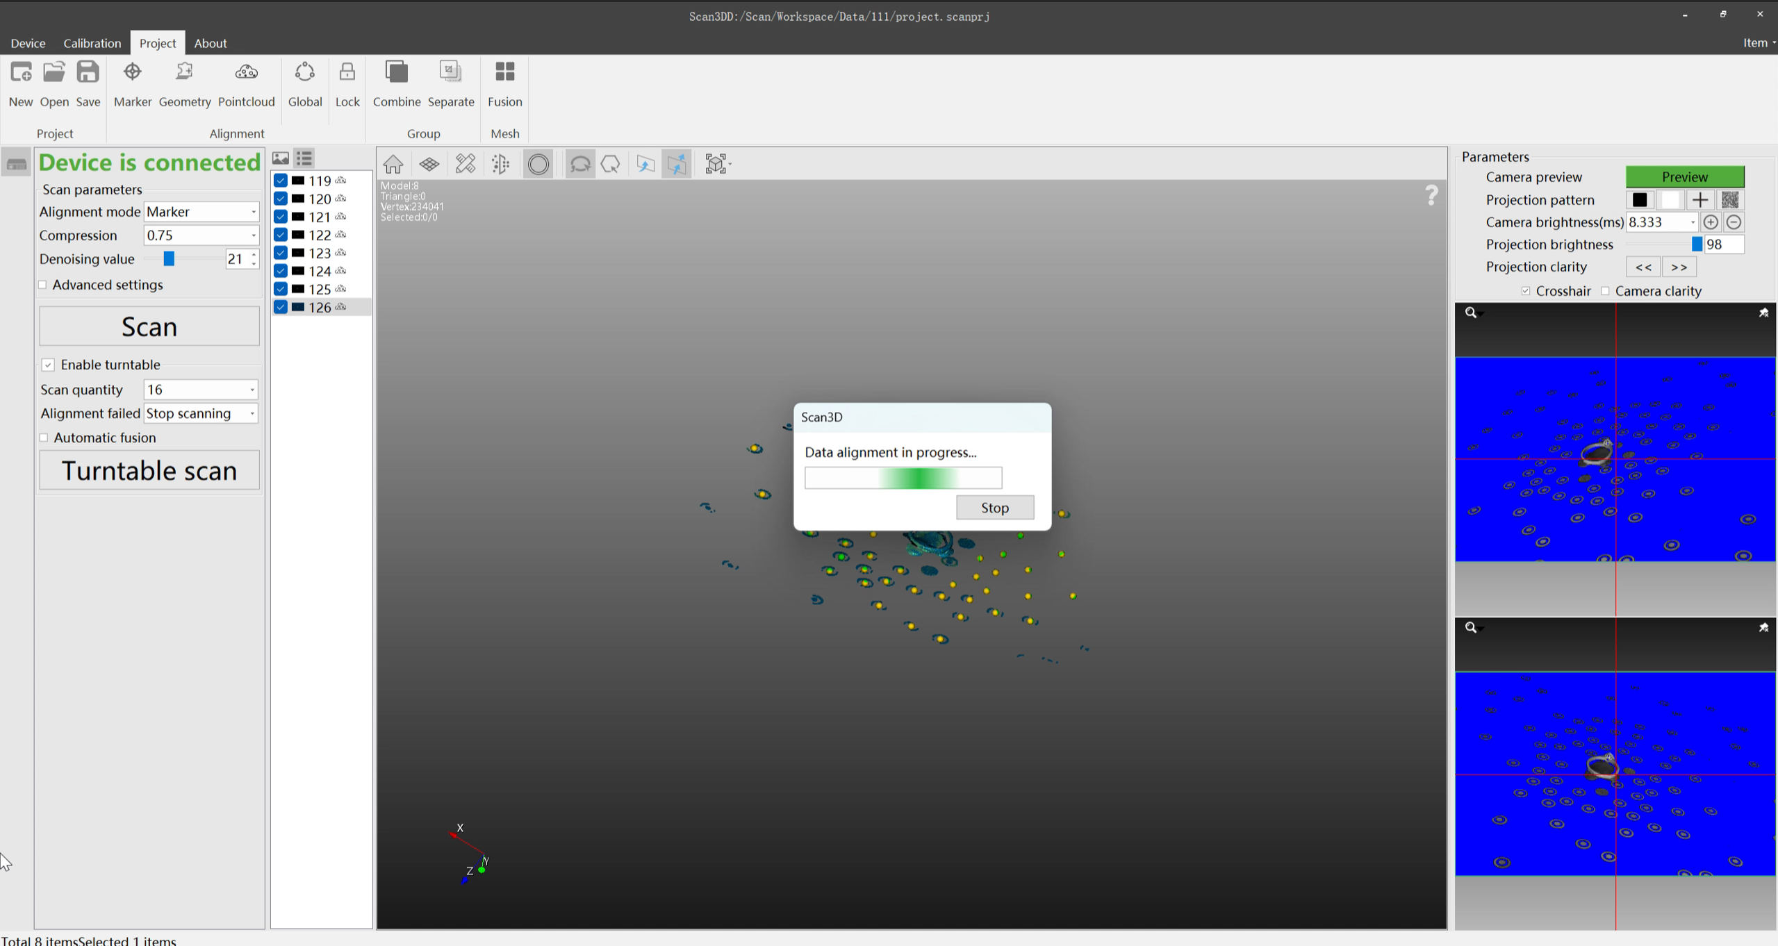The width and height of the screenshot is (1778, 946).
Task: Toggle the grid plane icon in the viewport toolbar
Action: click(x=429, y=165)
